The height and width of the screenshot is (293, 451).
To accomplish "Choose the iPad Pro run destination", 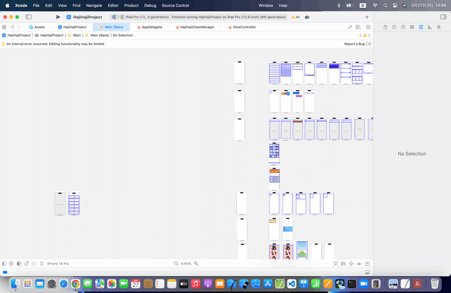I will 144,17.
